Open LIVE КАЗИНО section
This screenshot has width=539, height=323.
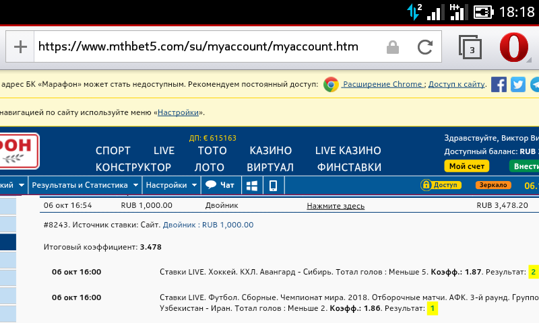point(348,151)
